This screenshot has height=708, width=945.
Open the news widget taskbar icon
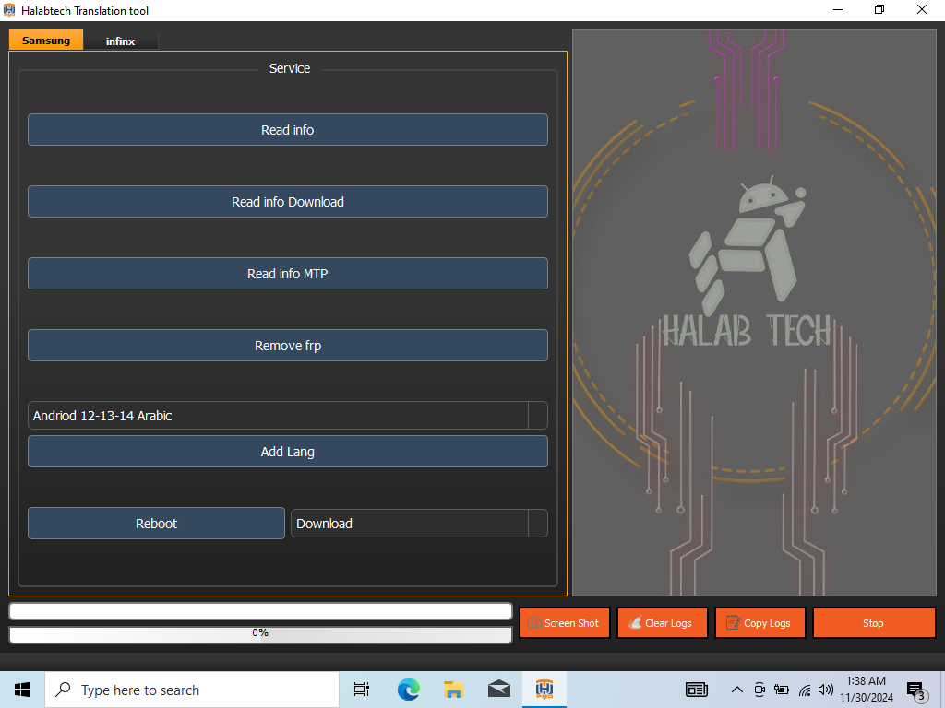697,690
